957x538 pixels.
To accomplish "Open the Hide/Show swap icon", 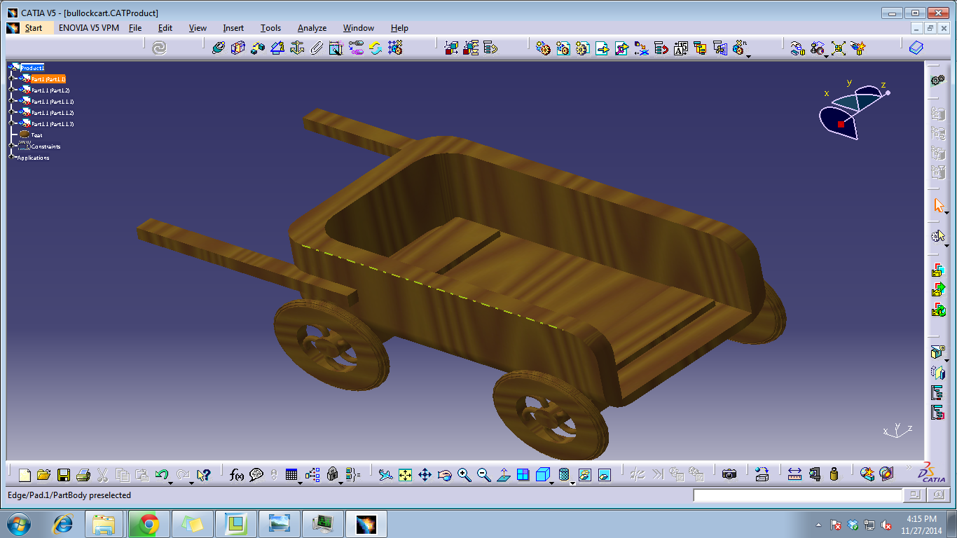I will coord(585,475).
